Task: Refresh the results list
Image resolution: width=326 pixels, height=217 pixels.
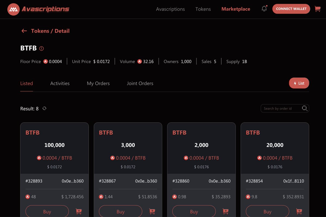Action: click(x=44, y=108)
